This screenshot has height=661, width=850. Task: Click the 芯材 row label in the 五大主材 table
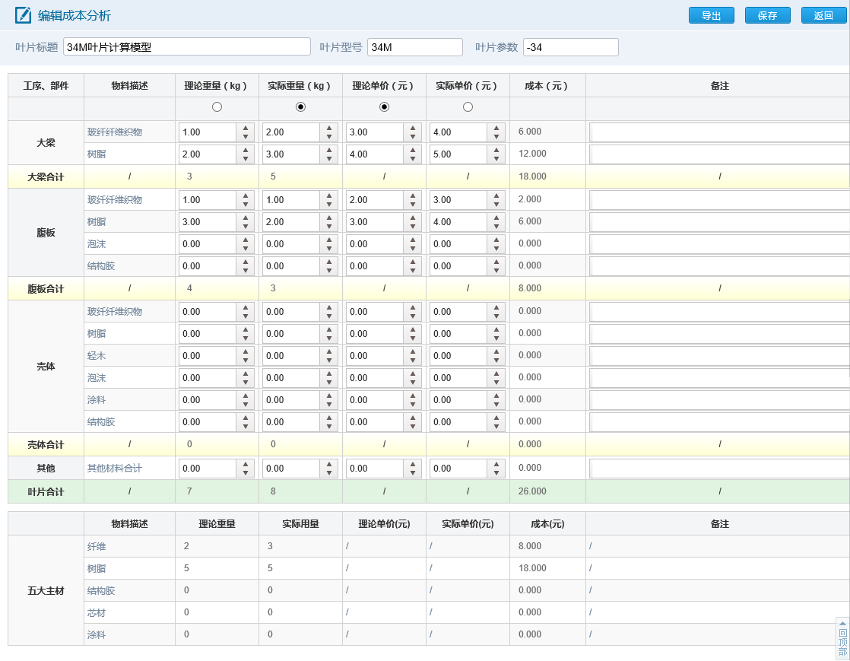pyautogui.click(x=97, y=613)
